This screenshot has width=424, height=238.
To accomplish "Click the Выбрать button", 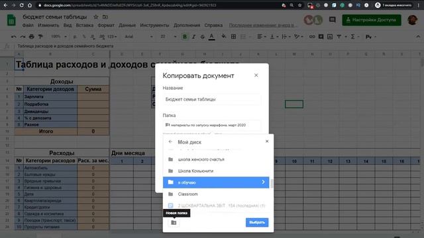I will click(x=257, y=222).
